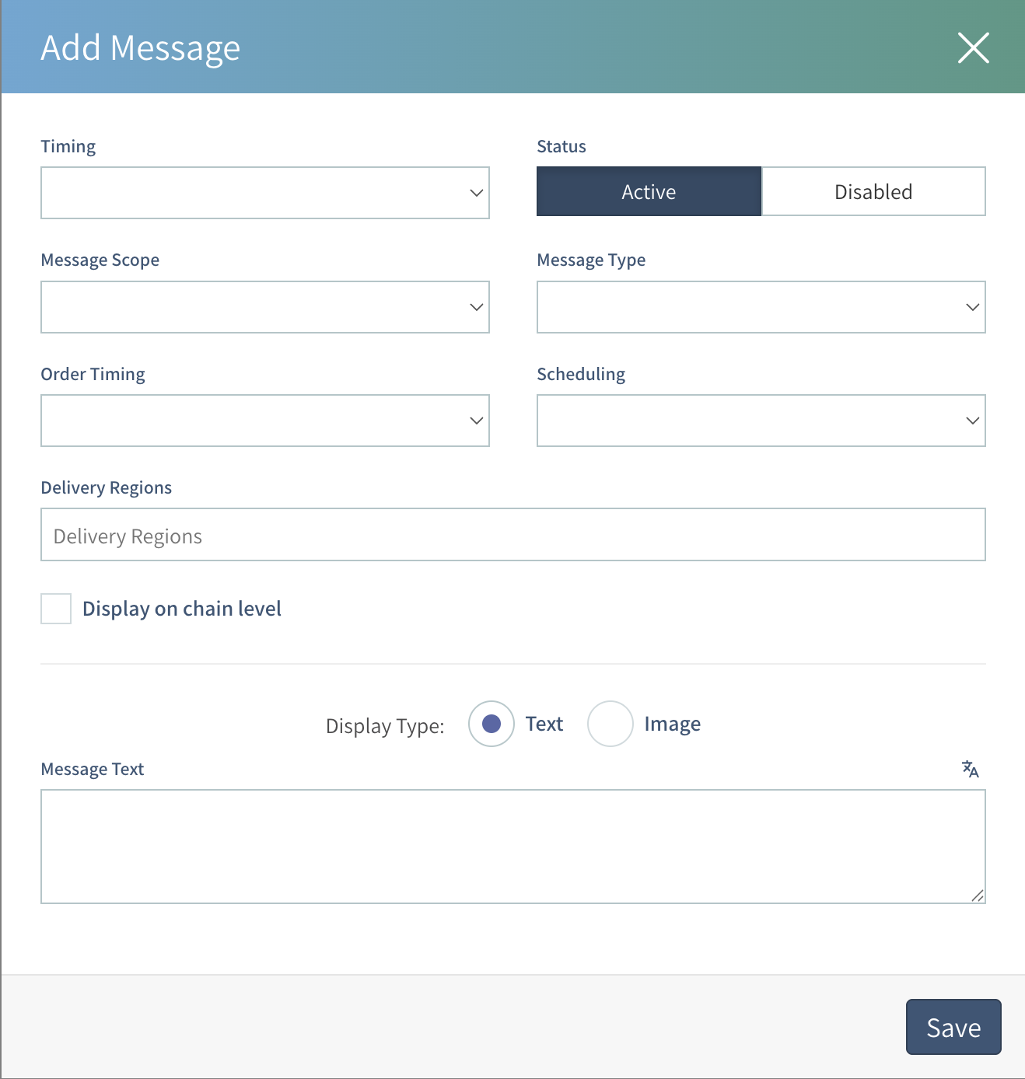Open the Message Scope dropdown
This screenshot has height=1079, width=1025.
point(264,307)
